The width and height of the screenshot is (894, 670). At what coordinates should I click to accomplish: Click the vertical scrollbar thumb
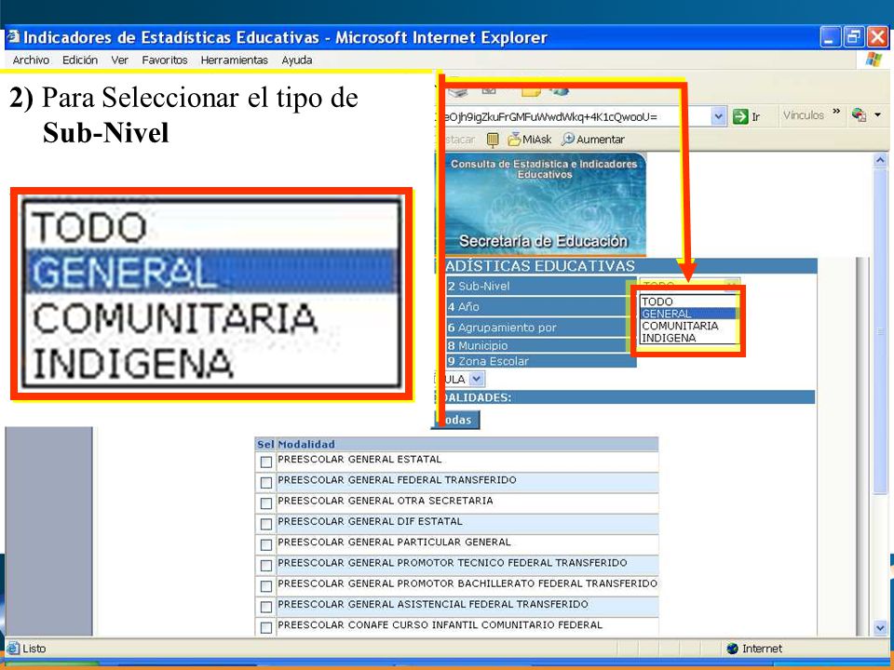(x=880, y=330)
